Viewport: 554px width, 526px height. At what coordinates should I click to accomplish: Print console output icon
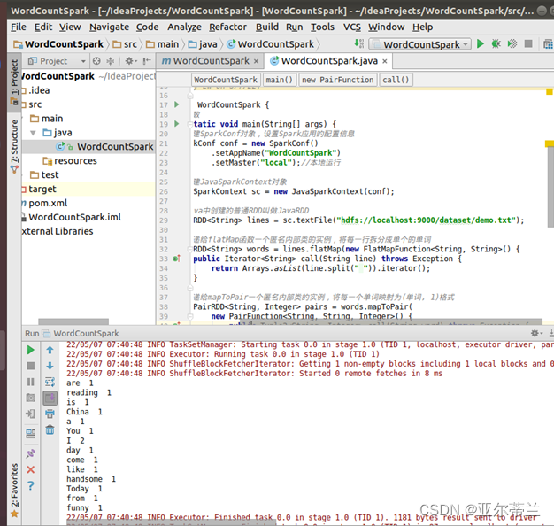click(x=50, y=414)
